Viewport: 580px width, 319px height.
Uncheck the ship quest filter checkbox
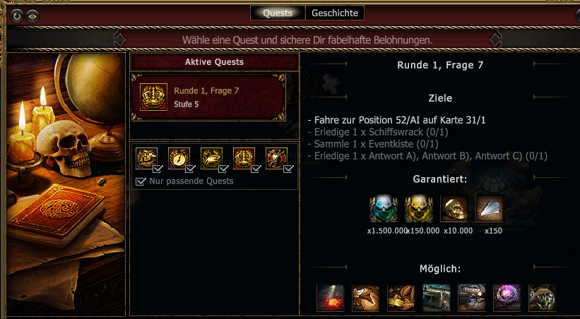158,169
